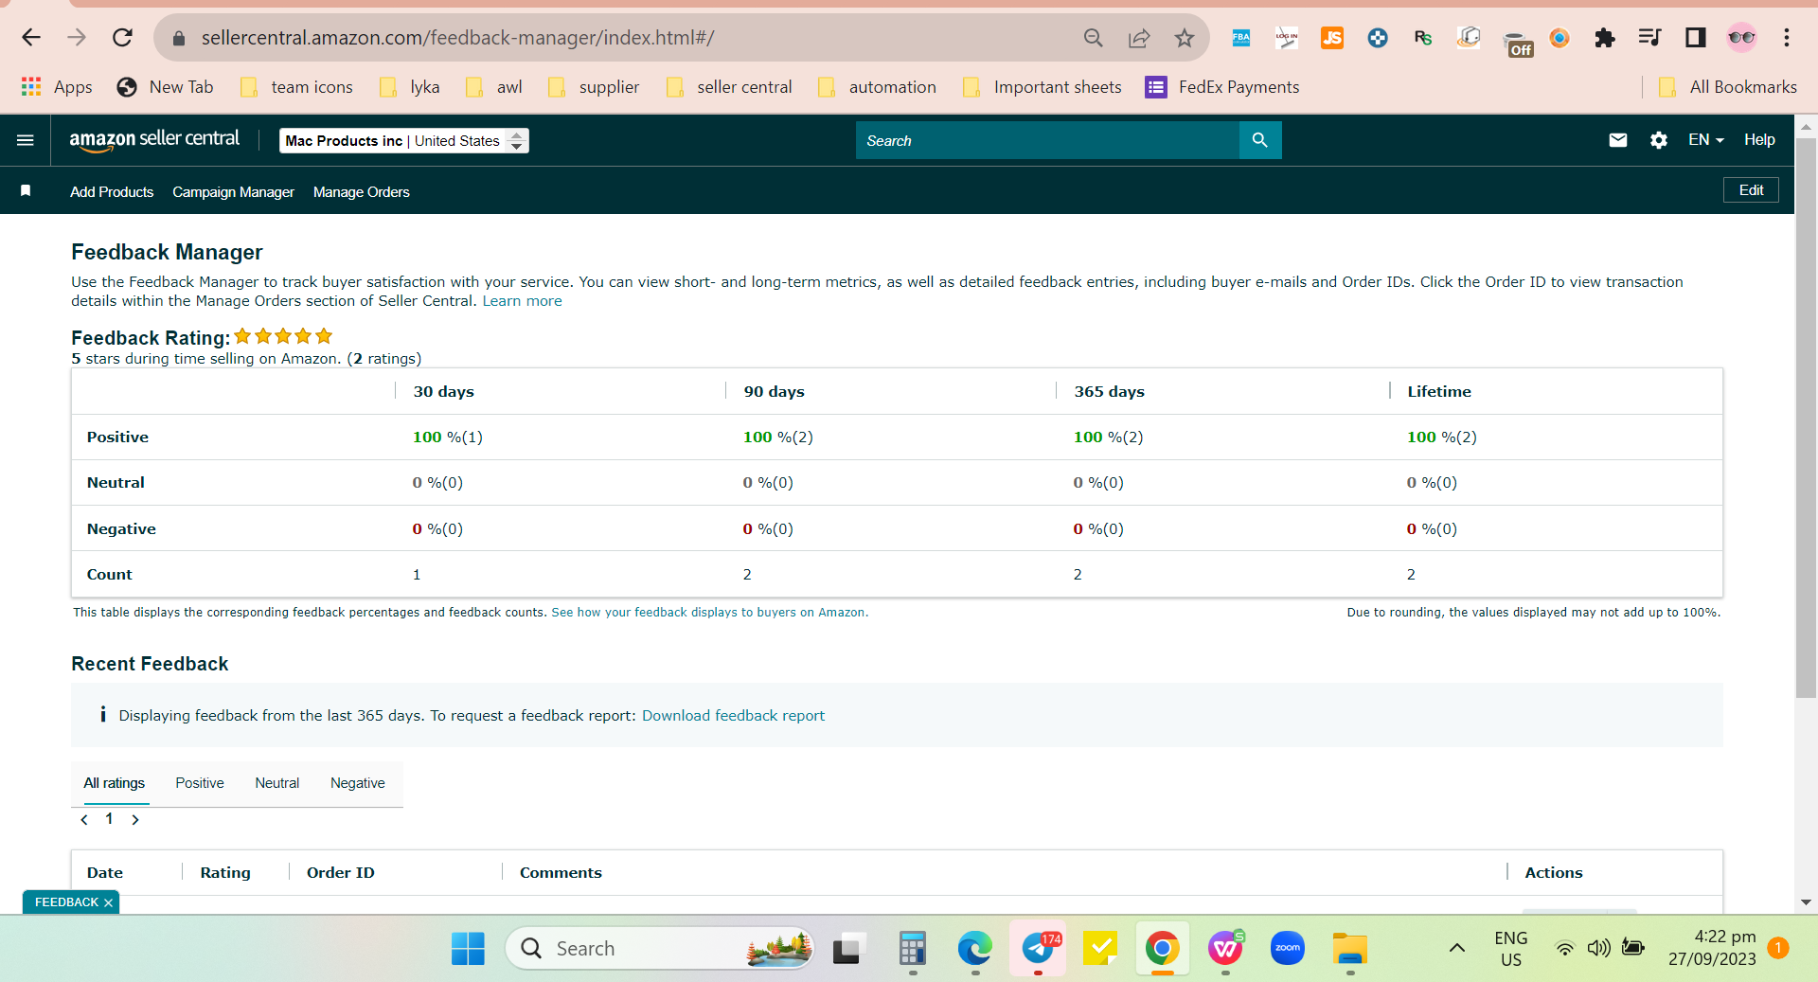
Task: Click Download feedback report link
Action: (733, 716)
